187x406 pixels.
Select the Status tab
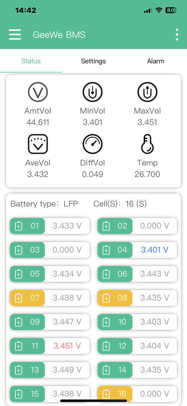click(31, 61)
